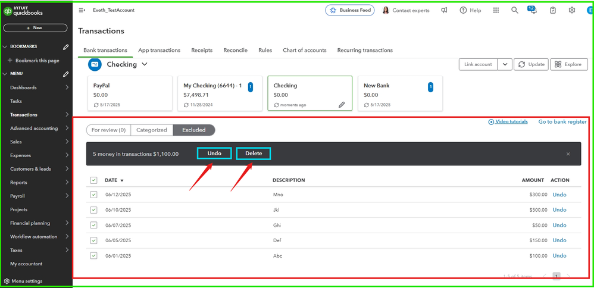Image resolution: width=594 pixels, height=288 pixels.
Task: Edit menu with the pencil icon
Action: coord(66,74)
